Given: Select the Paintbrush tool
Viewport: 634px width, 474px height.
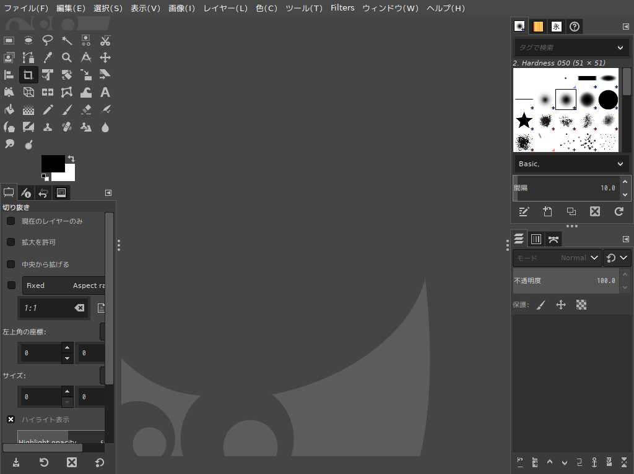Looking at the screenshot, I should (x=67, y=110).
